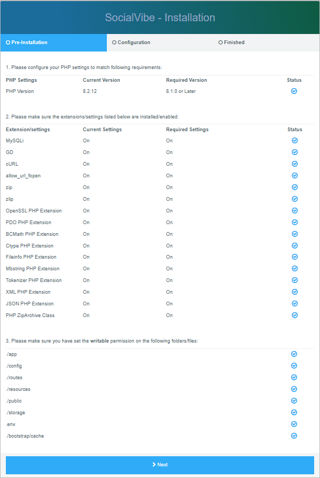Click the cURL status check icon
Viewport: 320px width, 478px height.
[294, 164]
